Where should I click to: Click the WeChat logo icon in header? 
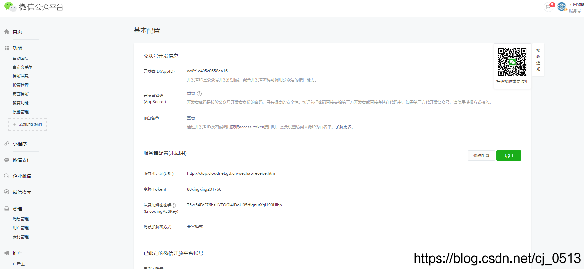(10, 7)
